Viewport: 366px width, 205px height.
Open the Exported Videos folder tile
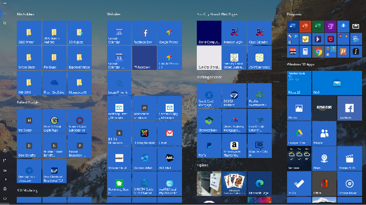(x=80, y=58)
